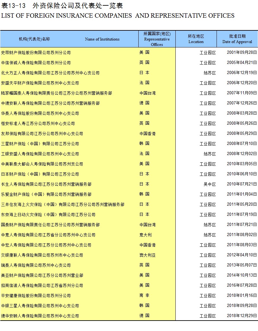Click 工业园区 in the 史带财产保险 row

(208, 53)
